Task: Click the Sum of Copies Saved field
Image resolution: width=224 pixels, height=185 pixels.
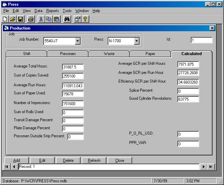Action: (73, 76)
